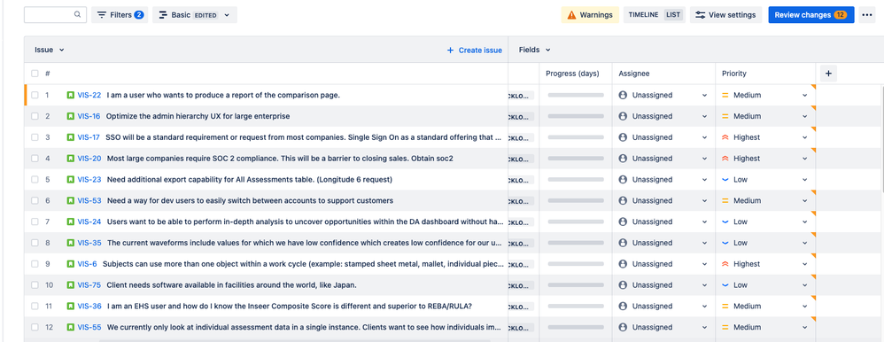Click the Review changes button
Screen dimensions: 884x342
click(810, 15)
